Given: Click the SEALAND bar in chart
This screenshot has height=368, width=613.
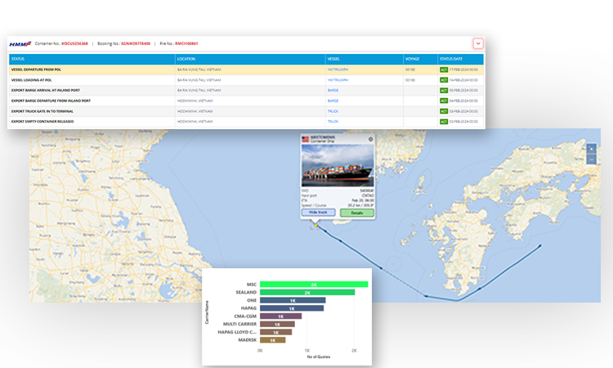Looking at the screenshot, I should point(307,292).
